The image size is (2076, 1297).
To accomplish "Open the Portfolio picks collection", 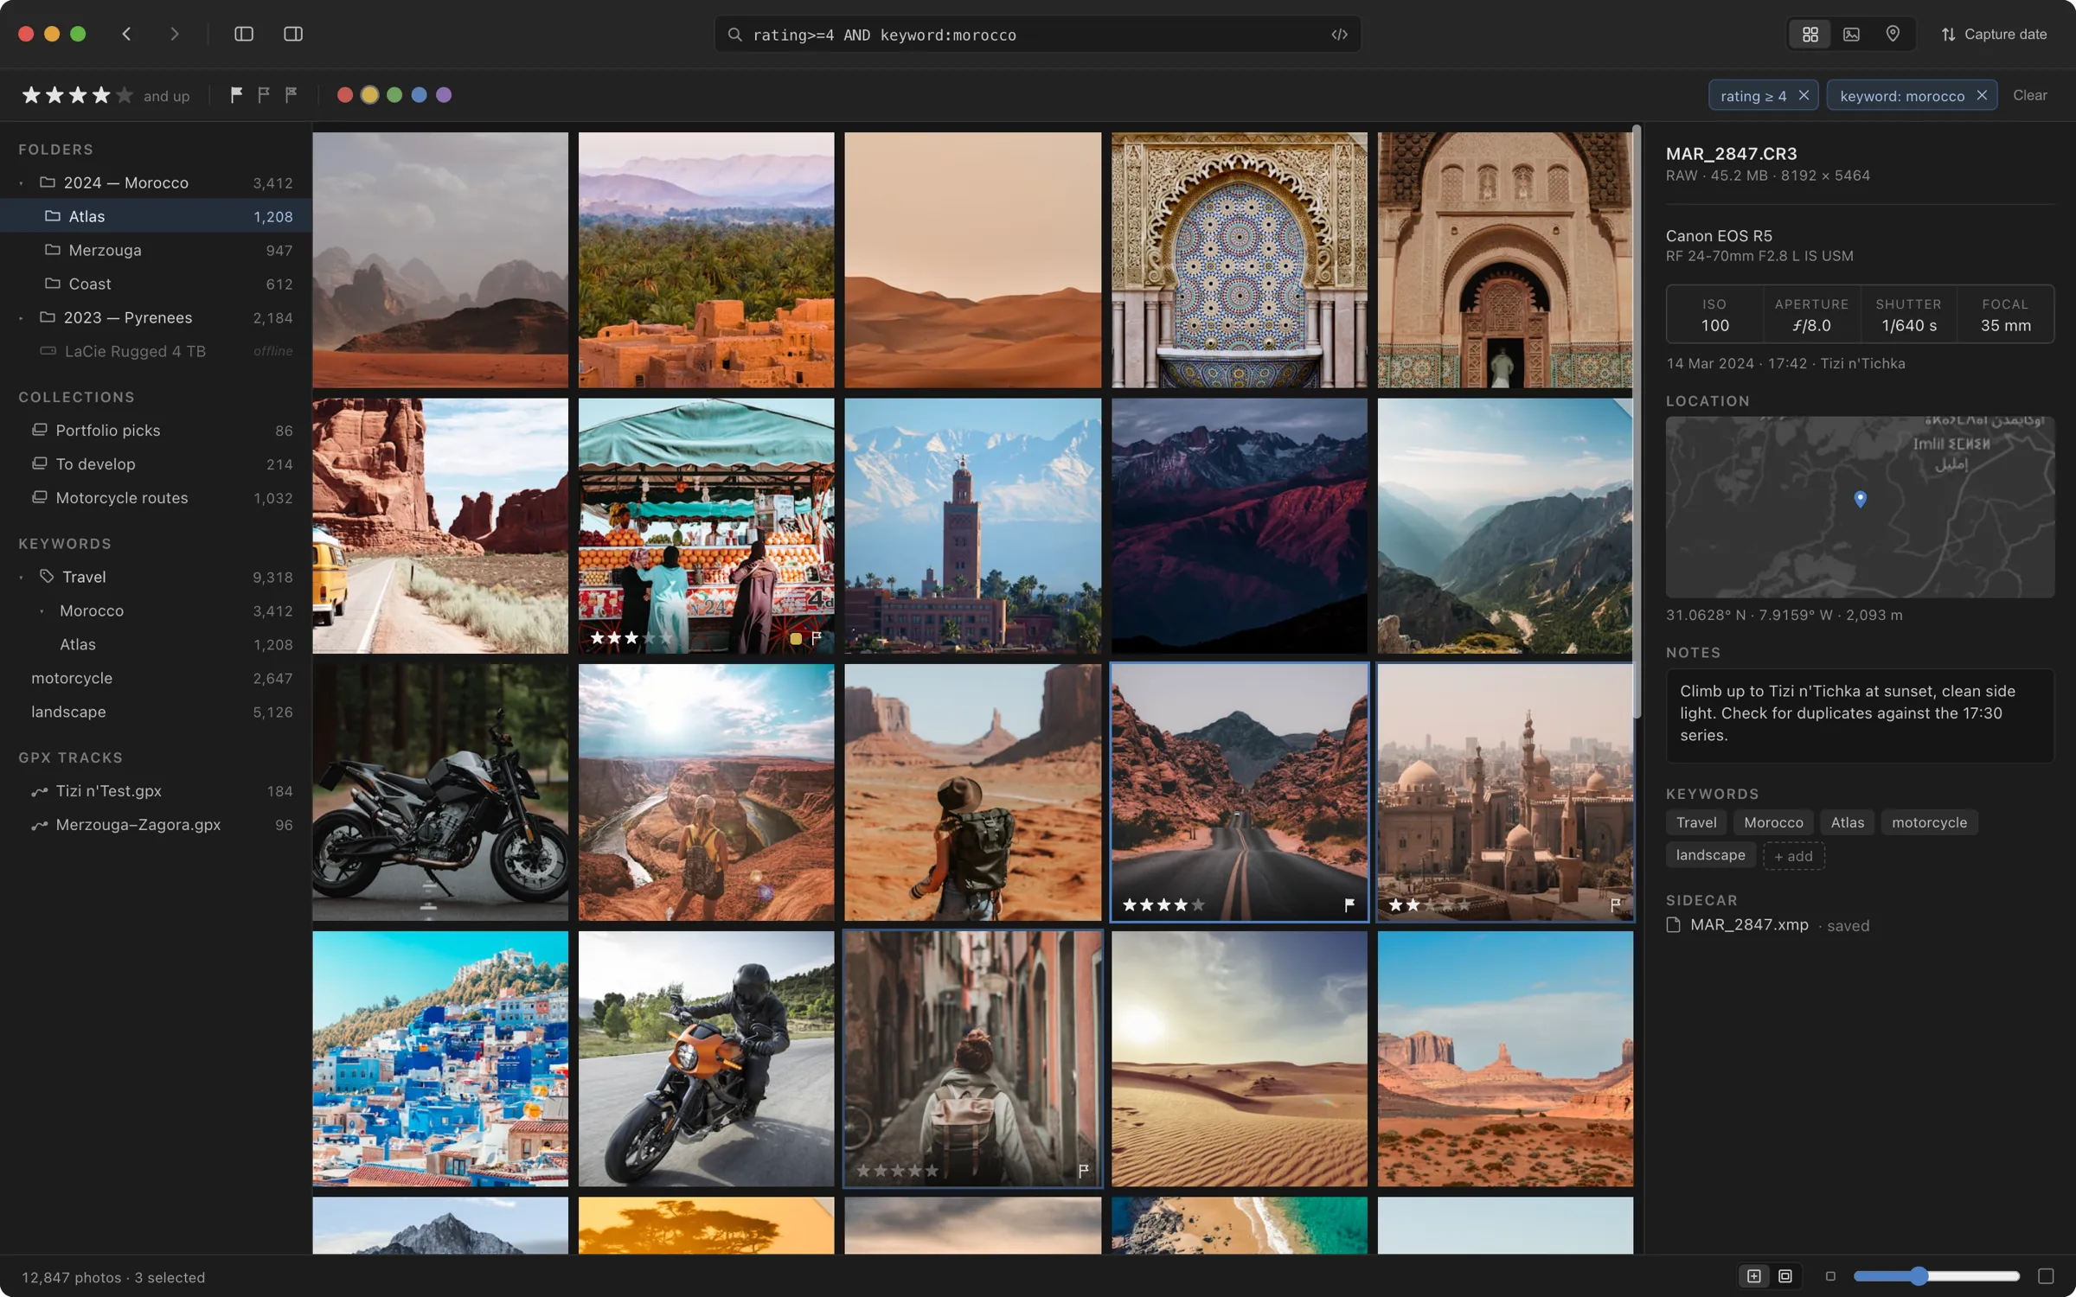I will click(x=156, y=430).
